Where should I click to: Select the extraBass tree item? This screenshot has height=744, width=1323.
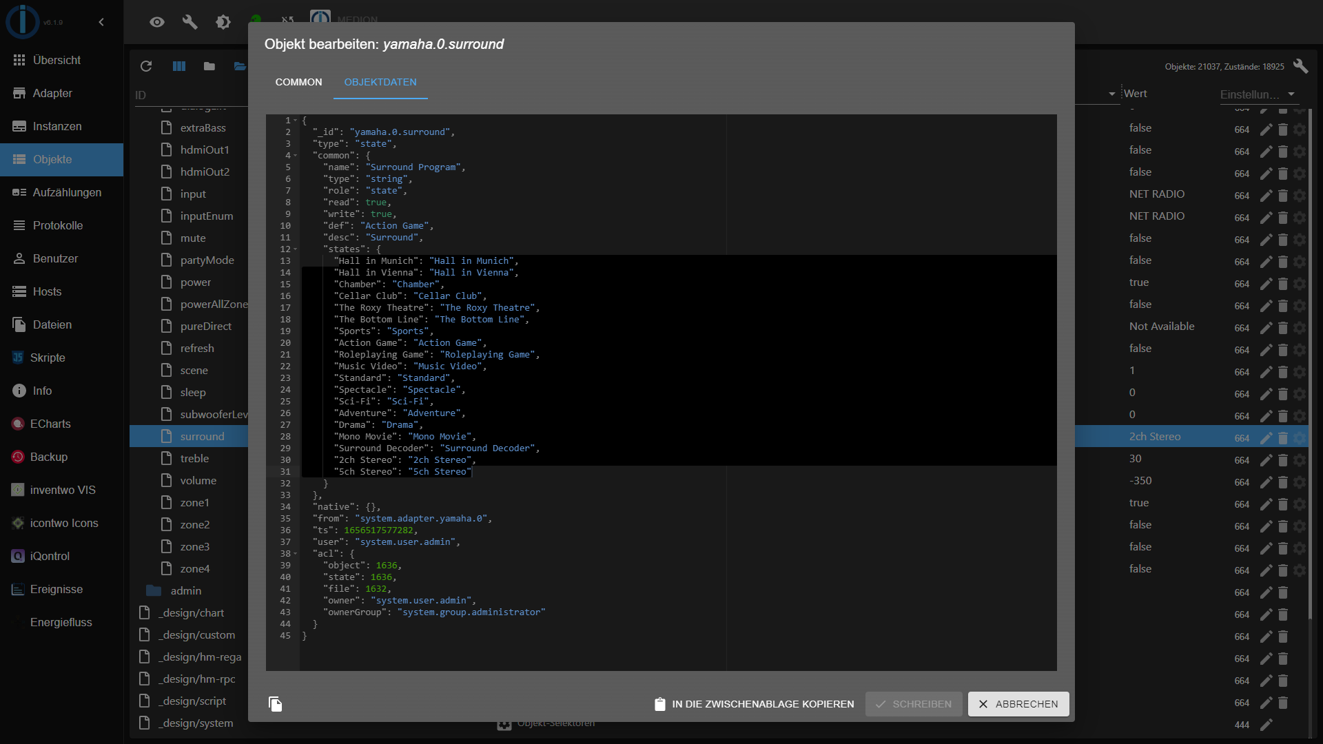pyautogui.click(x=203, y=128)
